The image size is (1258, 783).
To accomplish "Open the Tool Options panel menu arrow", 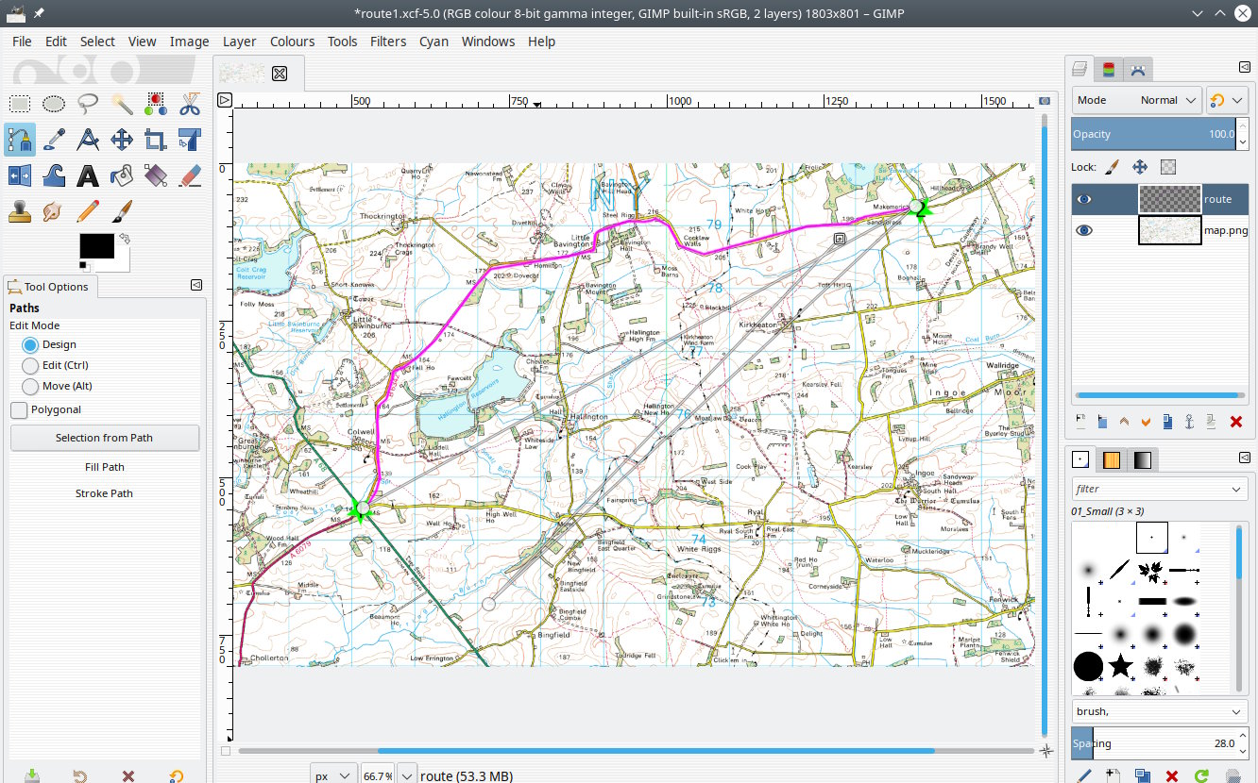I will (196, 285).
